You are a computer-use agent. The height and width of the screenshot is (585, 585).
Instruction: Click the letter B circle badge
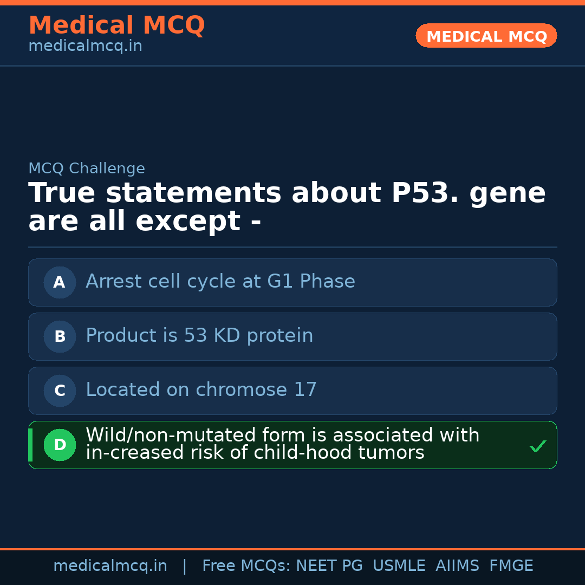point(60,336)
